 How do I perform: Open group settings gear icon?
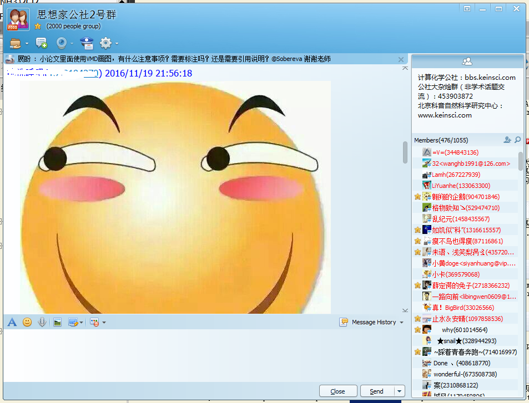pos(105,43)
